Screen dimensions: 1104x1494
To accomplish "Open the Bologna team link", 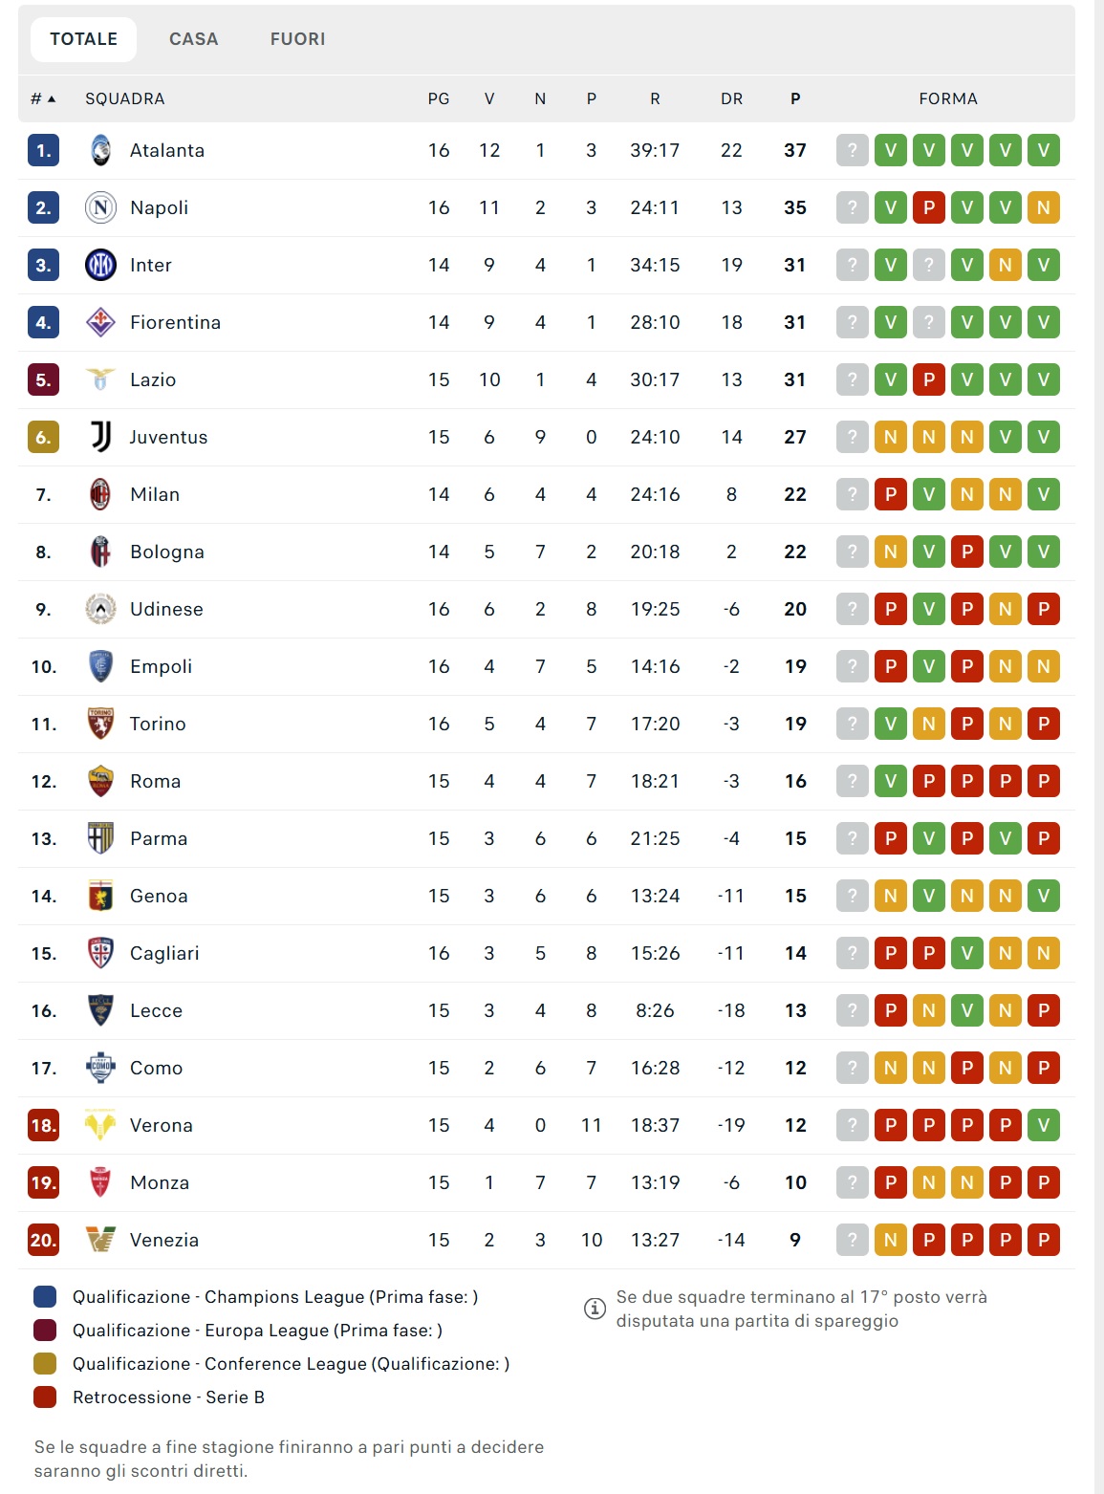I will pyautogui.click(x=167, y=552).
